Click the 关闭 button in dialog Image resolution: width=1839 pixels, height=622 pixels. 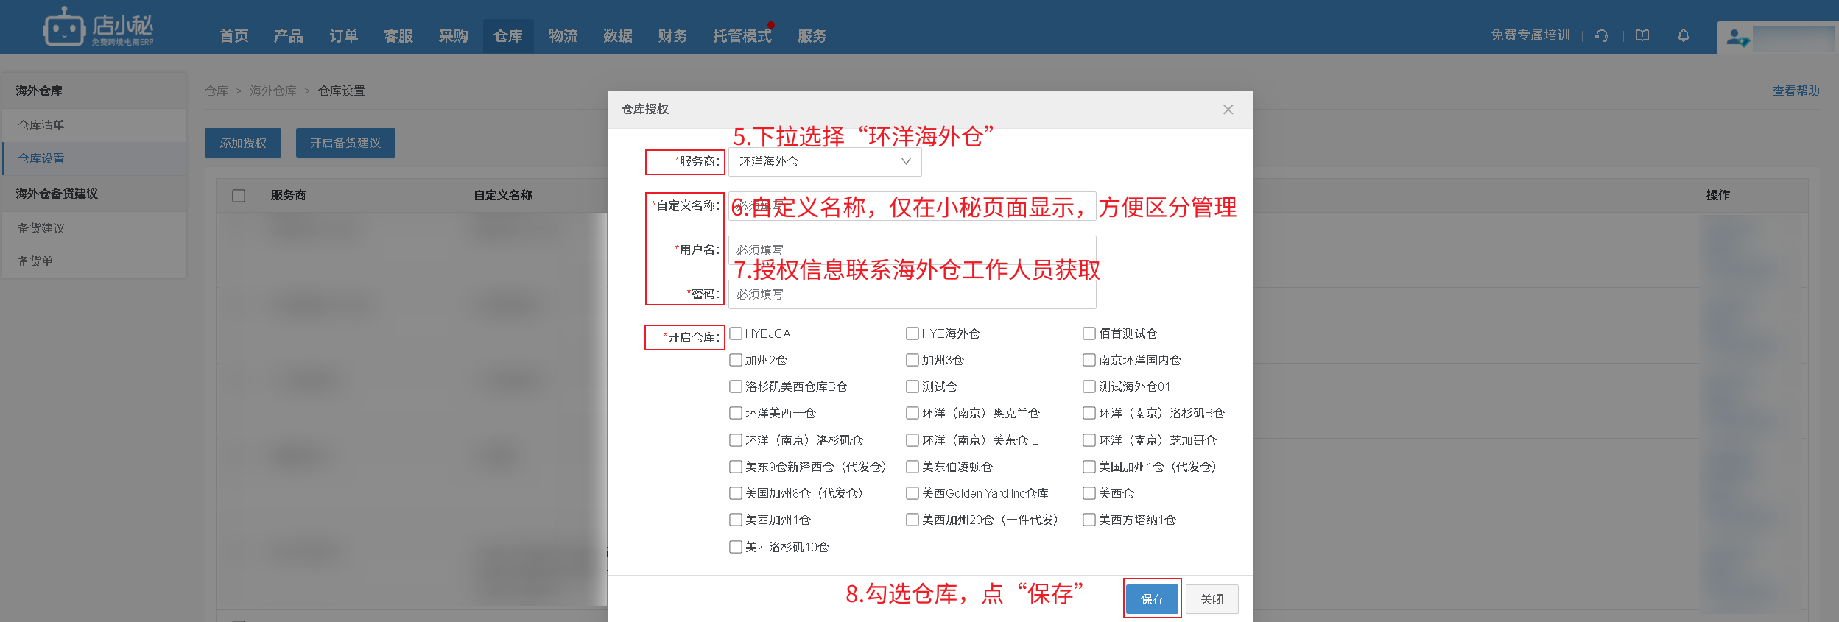point(1212,598)
